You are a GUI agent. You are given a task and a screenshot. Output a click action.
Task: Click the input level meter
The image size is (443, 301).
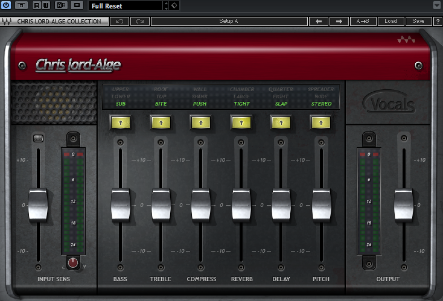coord(73,201)
